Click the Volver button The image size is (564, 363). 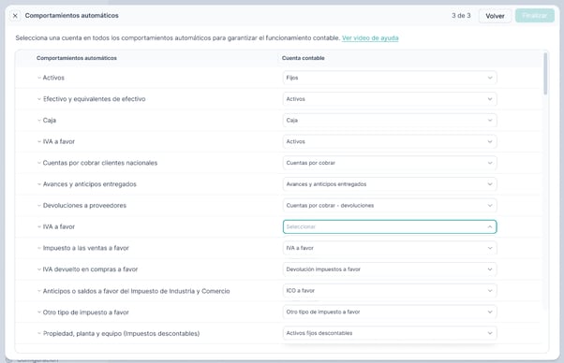495,16
